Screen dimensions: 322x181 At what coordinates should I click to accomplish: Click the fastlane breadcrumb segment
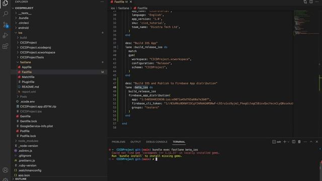click(x=124, y=8)
